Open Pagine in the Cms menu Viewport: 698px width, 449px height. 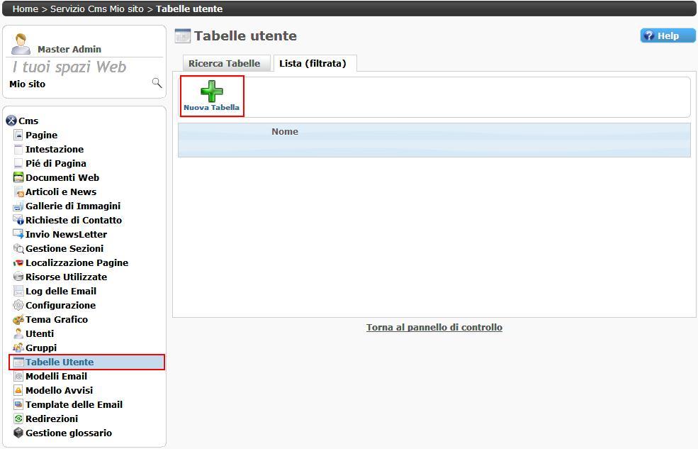click(x=42, y=135)
